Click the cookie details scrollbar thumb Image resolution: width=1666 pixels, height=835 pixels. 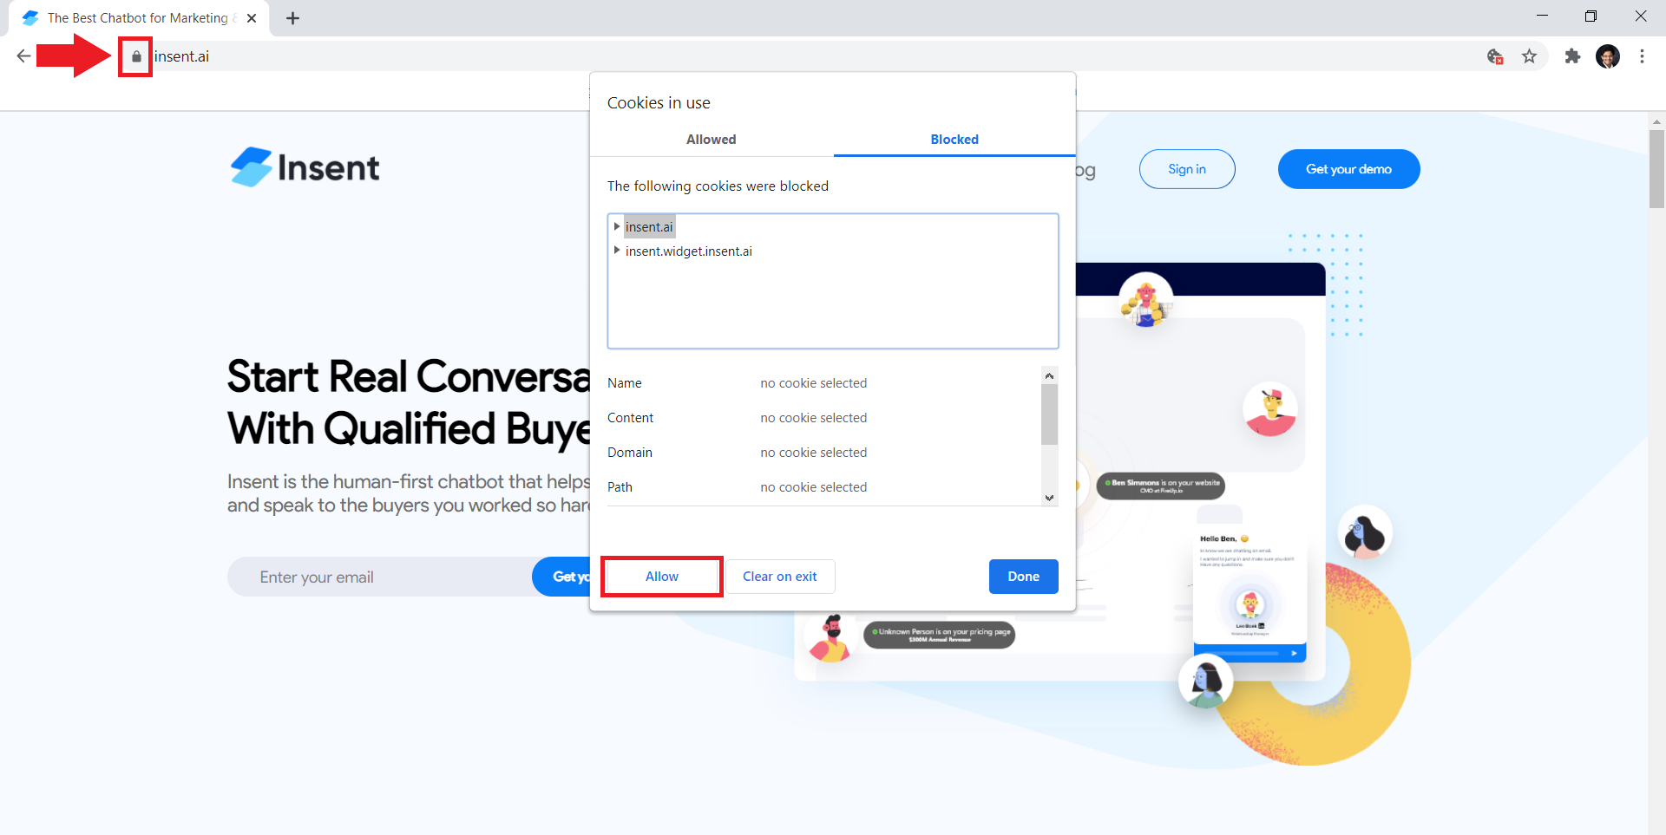(x=1049, y=414)
